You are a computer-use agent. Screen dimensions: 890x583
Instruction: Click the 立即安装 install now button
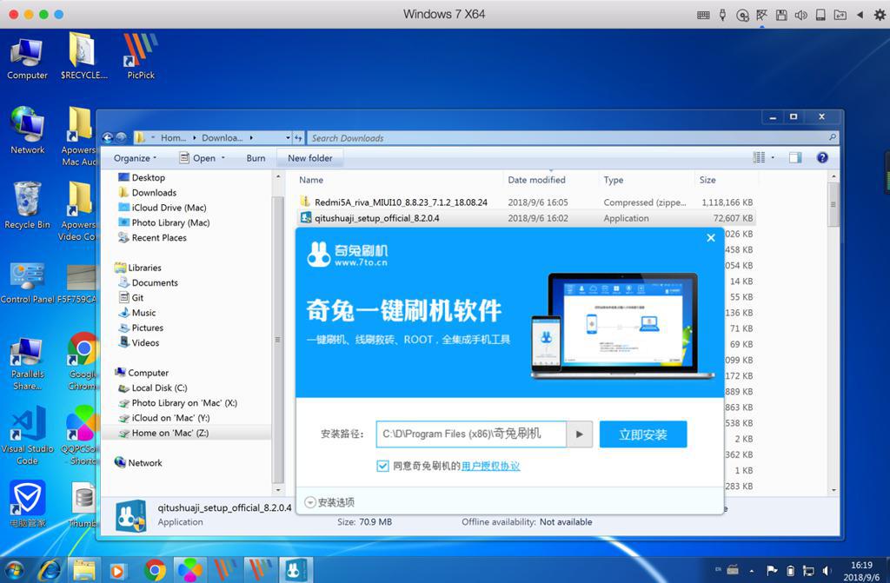pos(643,434)
